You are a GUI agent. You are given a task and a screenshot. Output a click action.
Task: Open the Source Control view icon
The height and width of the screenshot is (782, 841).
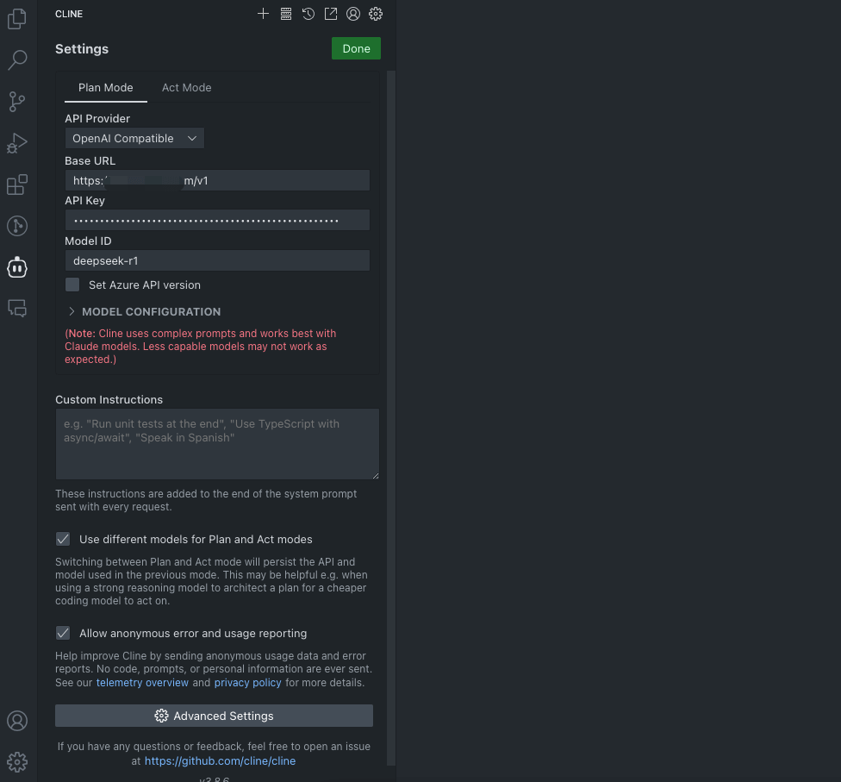click(17, 102)
